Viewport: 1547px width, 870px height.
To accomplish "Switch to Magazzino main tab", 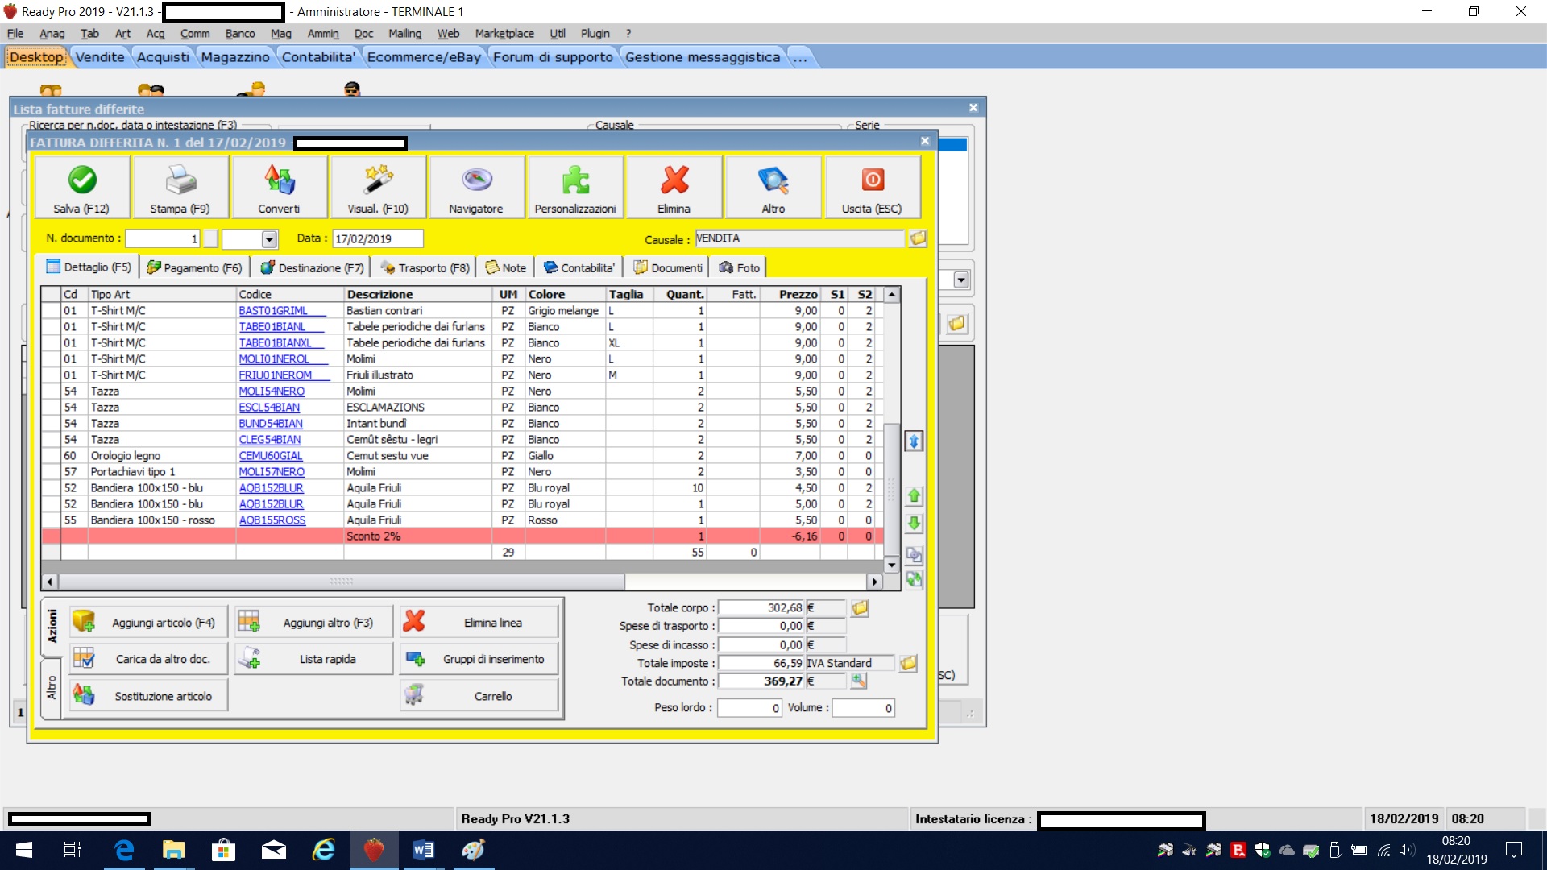I will [235, 57].
